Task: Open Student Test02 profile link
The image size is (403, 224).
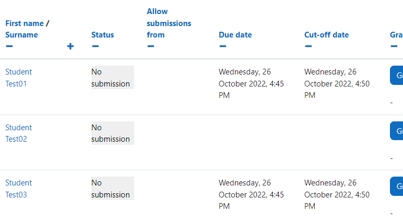Action: (18, 133)
